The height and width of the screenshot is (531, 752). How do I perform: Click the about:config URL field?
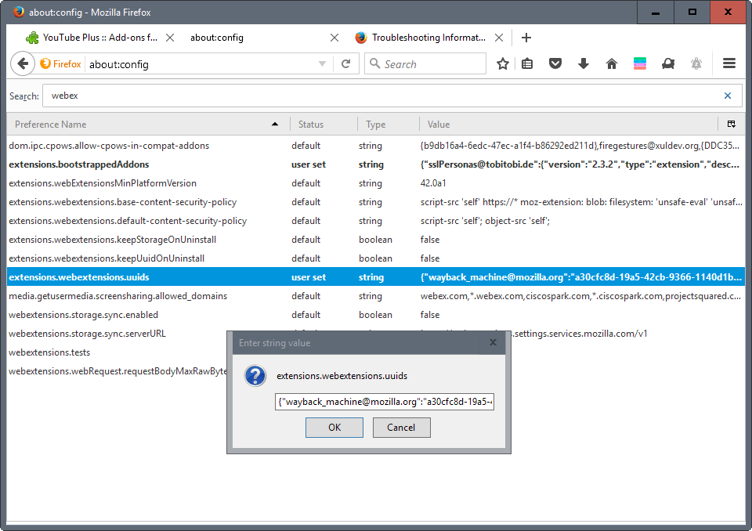coord(201,63)
